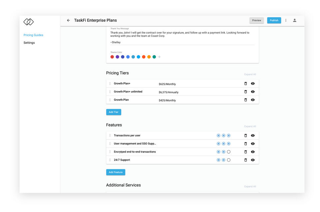Click the Thank You Message text field

pyautogui.click(x=182, y=37)
